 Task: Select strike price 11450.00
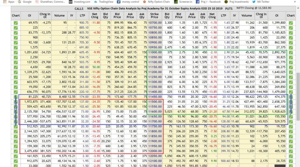coord(155,97)
